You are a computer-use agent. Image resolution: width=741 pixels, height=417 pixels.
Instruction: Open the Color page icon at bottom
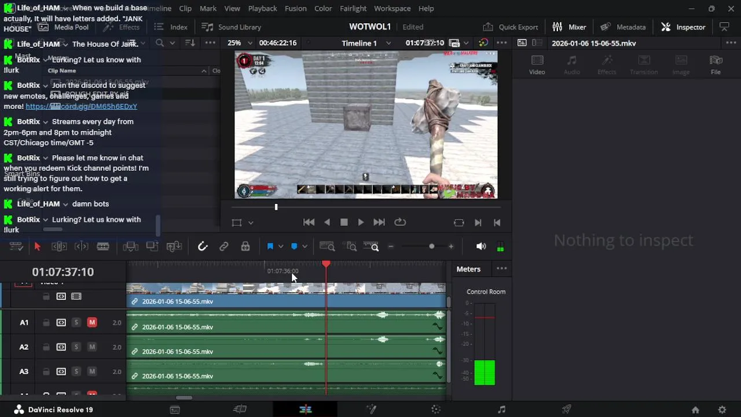[x=436, y=409]
